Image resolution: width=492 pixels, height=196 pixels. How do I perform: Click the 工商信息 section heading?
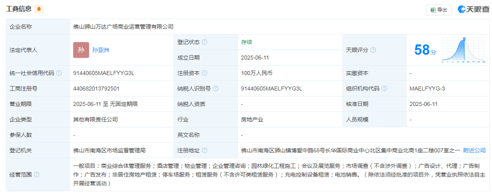click(x=19, y=9)
